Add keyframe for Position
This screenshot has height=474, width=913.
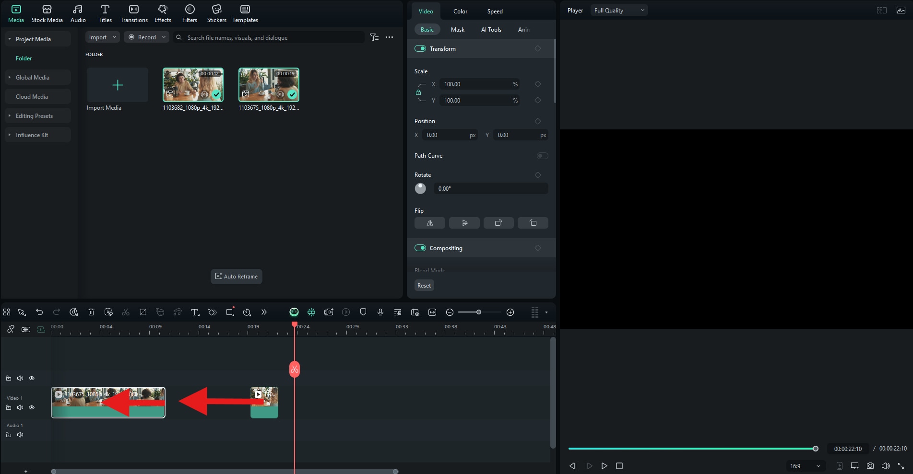click(537, 121)
